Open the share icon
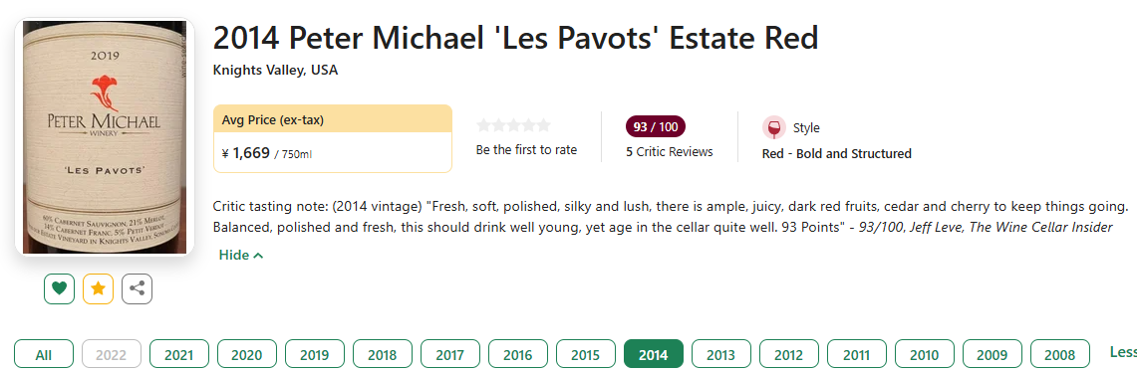Viewport: 1137px width, 372px height. [137, 288]
